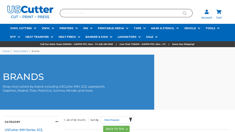
Task: Expand the Vehicle menu
Action: pos(192,28)
